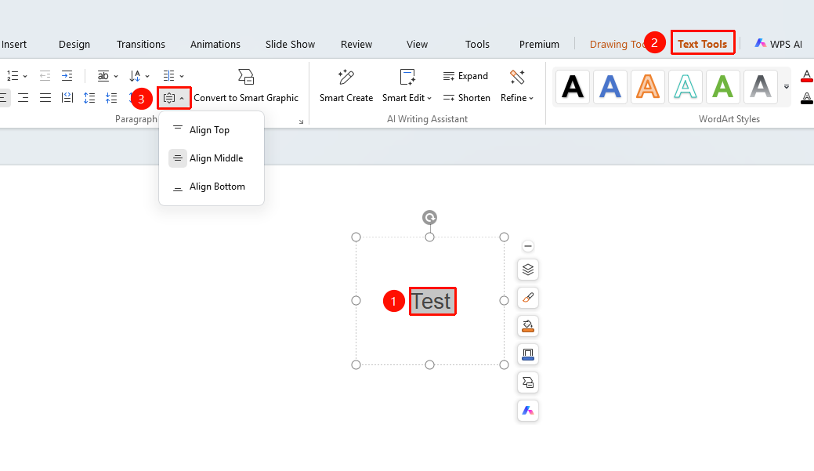The image size is (814, 471).
Task: Click the decrease indent icon
Action: pos(45,76)
